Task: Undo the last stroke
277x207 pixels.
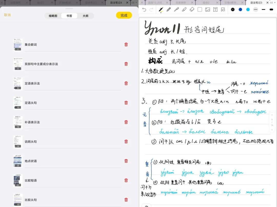Action: 144,10
